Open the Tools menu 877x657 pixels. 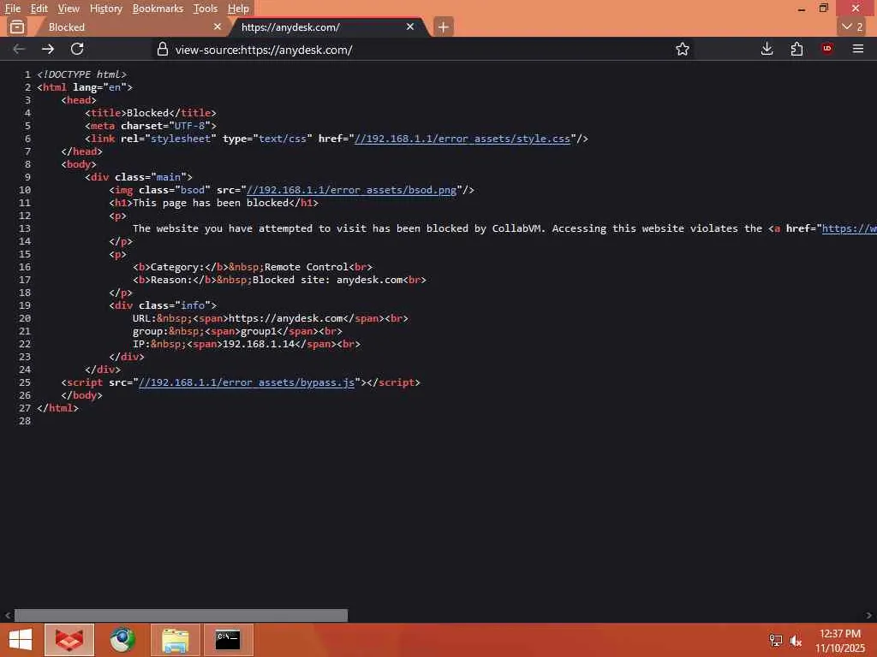point(205,9)
